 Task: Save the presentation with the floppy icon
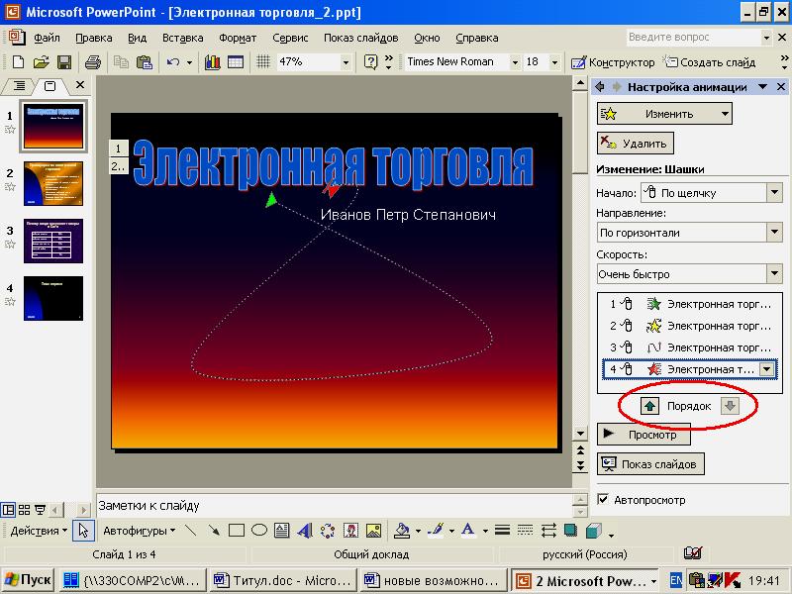(x=64, y=62)
